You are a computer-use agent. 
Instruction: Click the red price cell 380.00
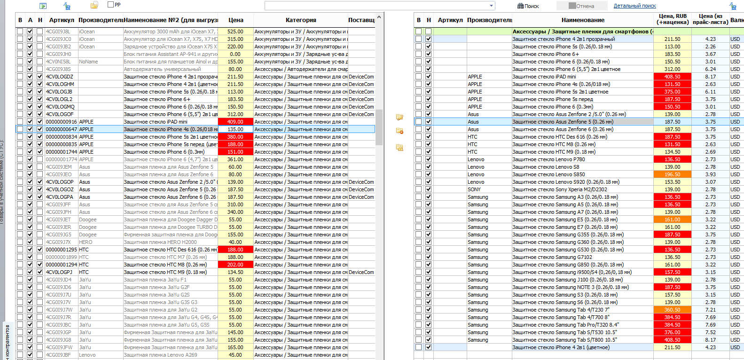(x=235, y=137)
